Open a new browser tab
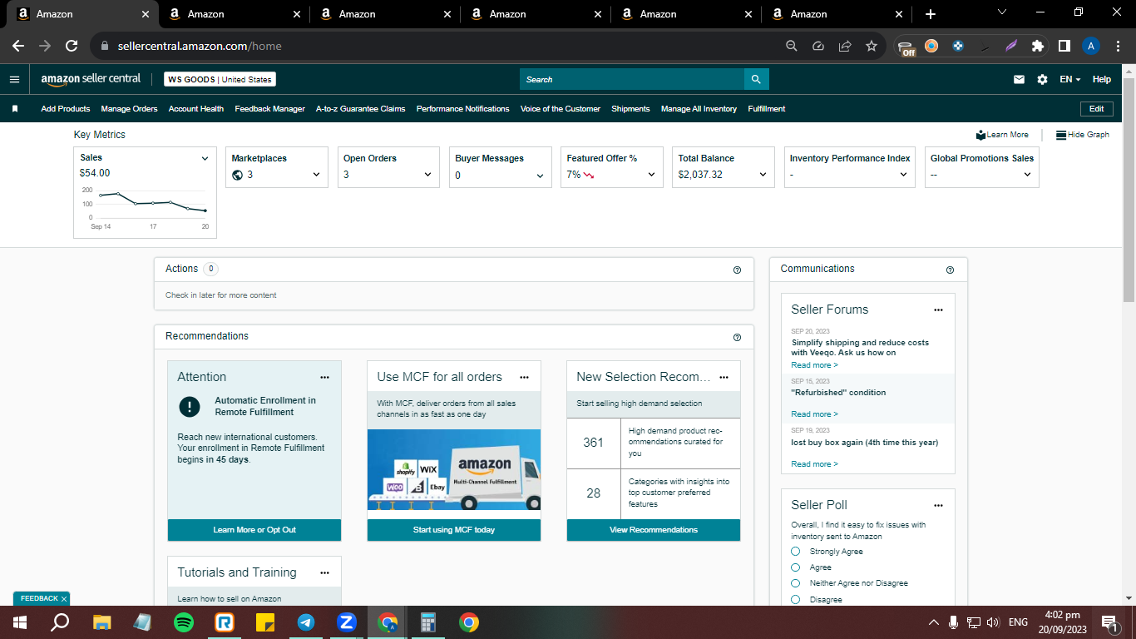The width and height of the screenshot is (1136, 639). click(930, 14)
